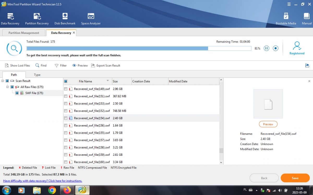Toggle SWF File (175) tree checkbox
The image size is (313, 195).
pyautogui.click(x=17, y=93)
